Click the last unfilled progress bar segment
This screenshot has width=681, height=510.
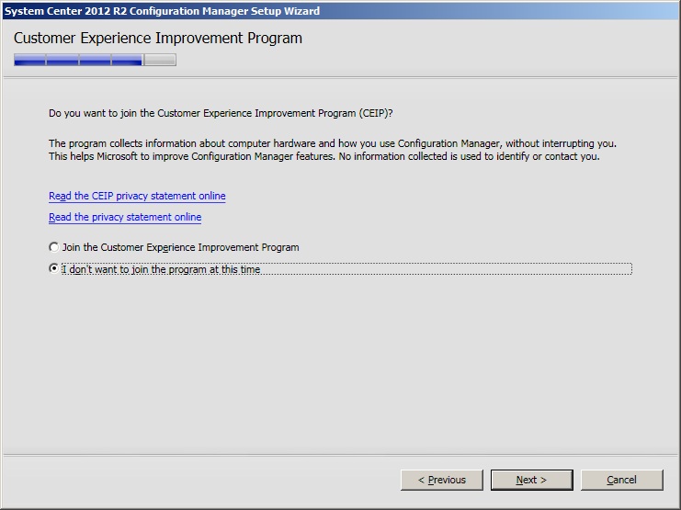160,61
